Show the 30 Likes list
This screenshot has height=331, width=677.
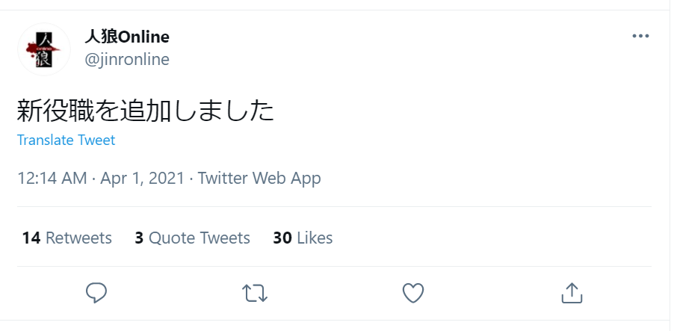303,238
